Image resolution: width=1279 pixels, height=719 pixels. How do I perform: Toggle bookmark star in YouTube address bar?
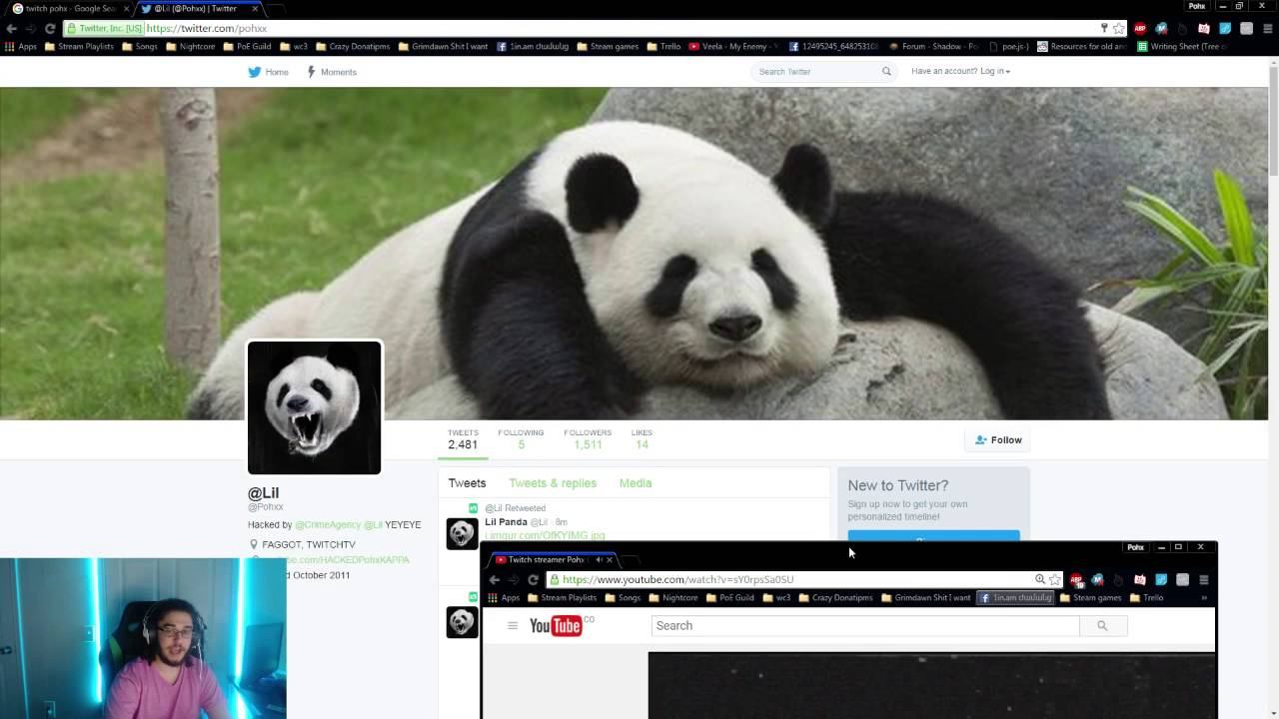[1055, 579]
